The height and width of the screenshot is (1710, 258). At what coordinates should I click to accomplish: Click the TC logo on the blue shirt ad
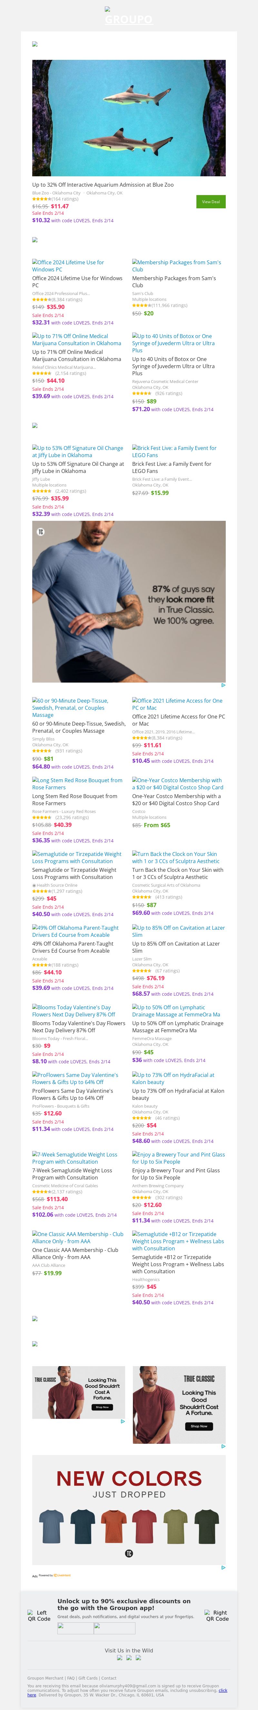pos(40,532)
